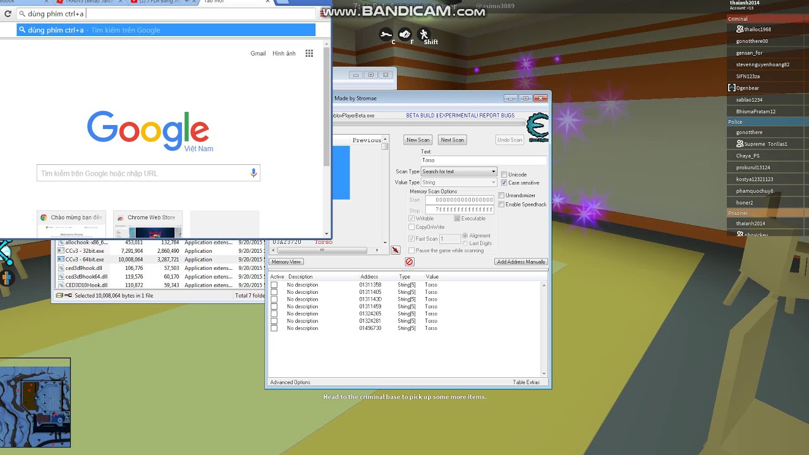Screen dimensions: 809x455
Task: Click Add Address Manually
Action: [521, 262]
